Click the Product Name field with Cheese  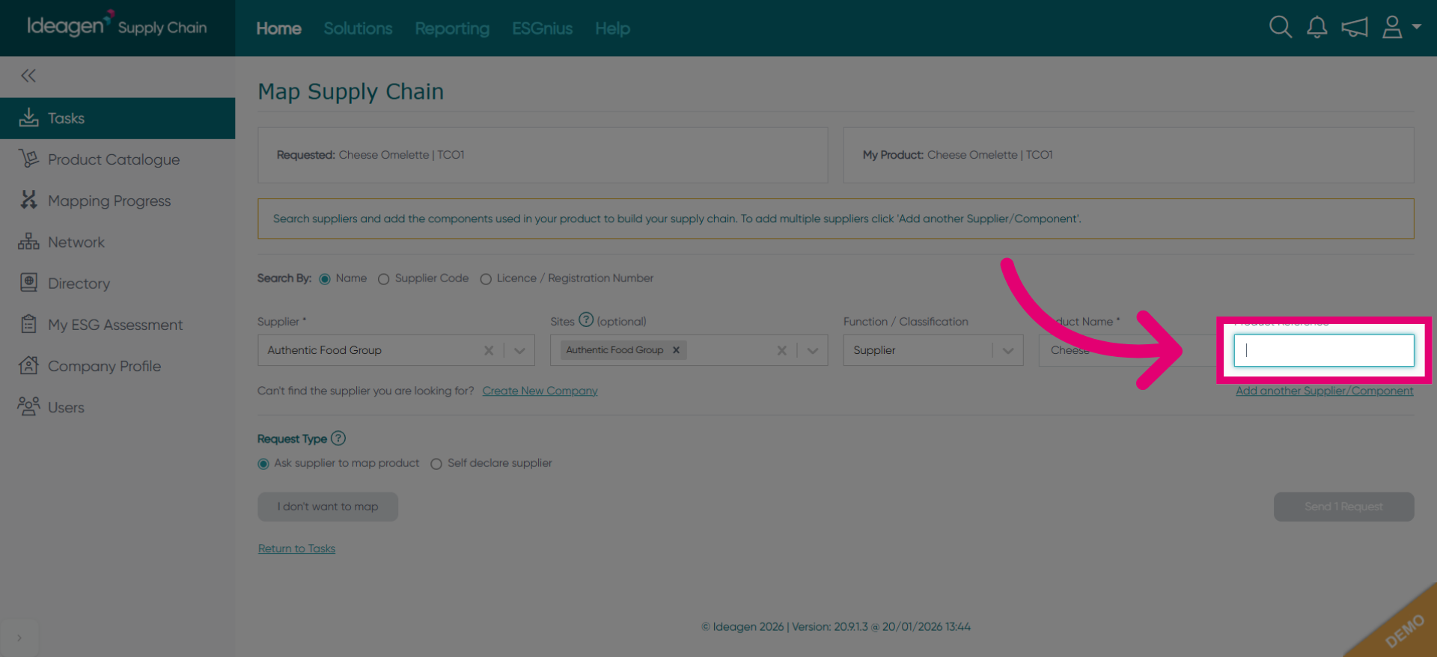[x=1128, y=350]
